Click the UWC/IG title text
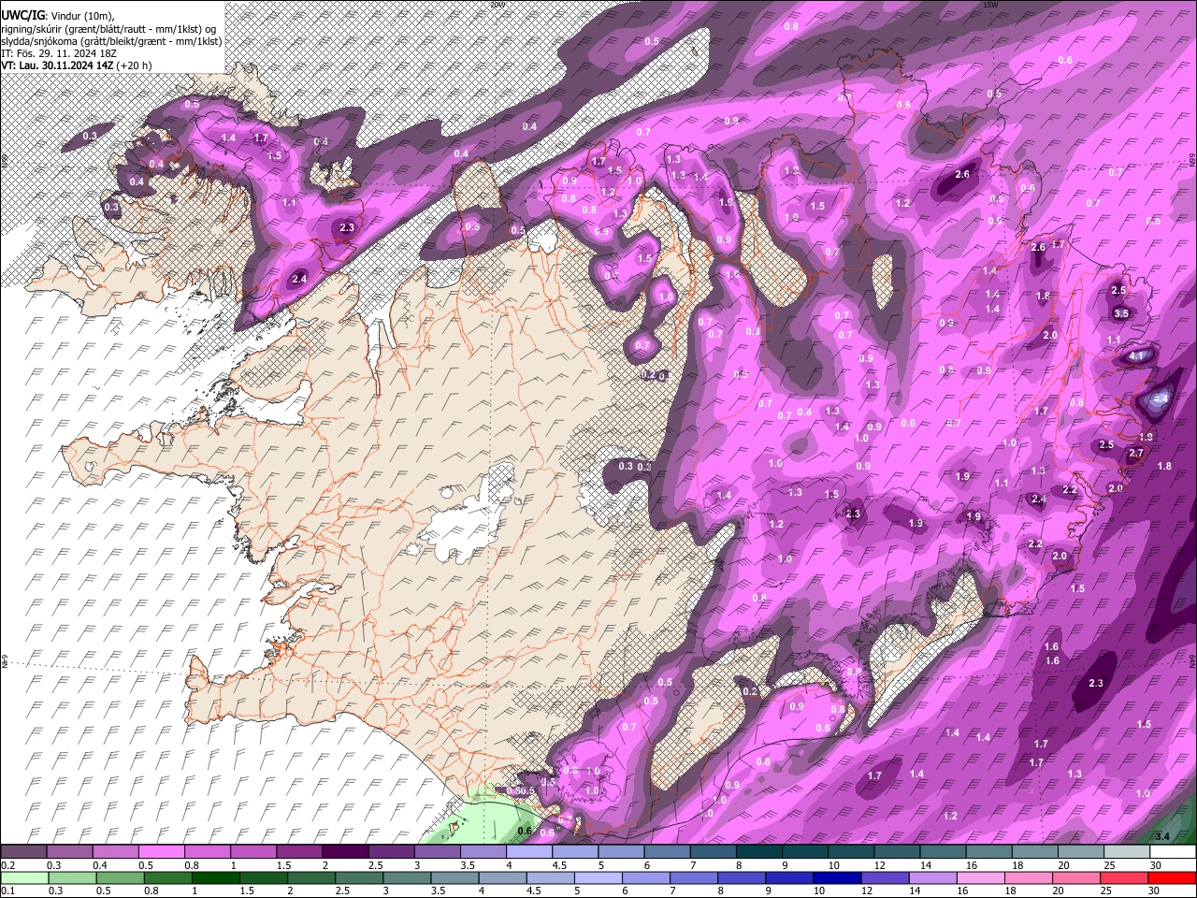 tap(22, 15)
